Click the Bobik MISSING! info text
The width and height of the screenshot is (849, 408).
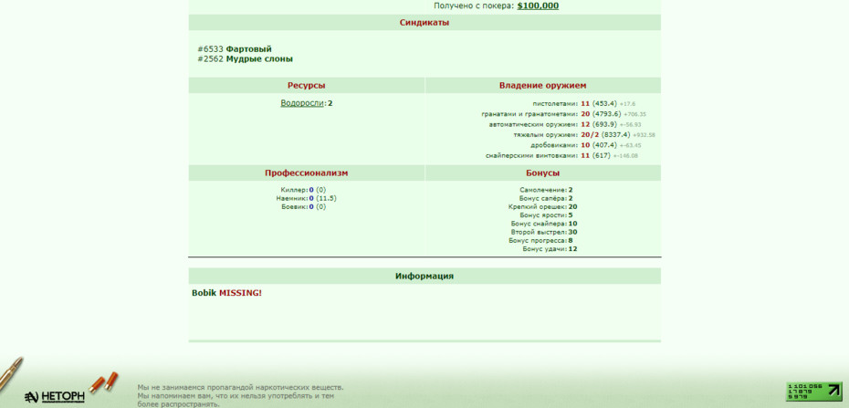tap(226, 293)
